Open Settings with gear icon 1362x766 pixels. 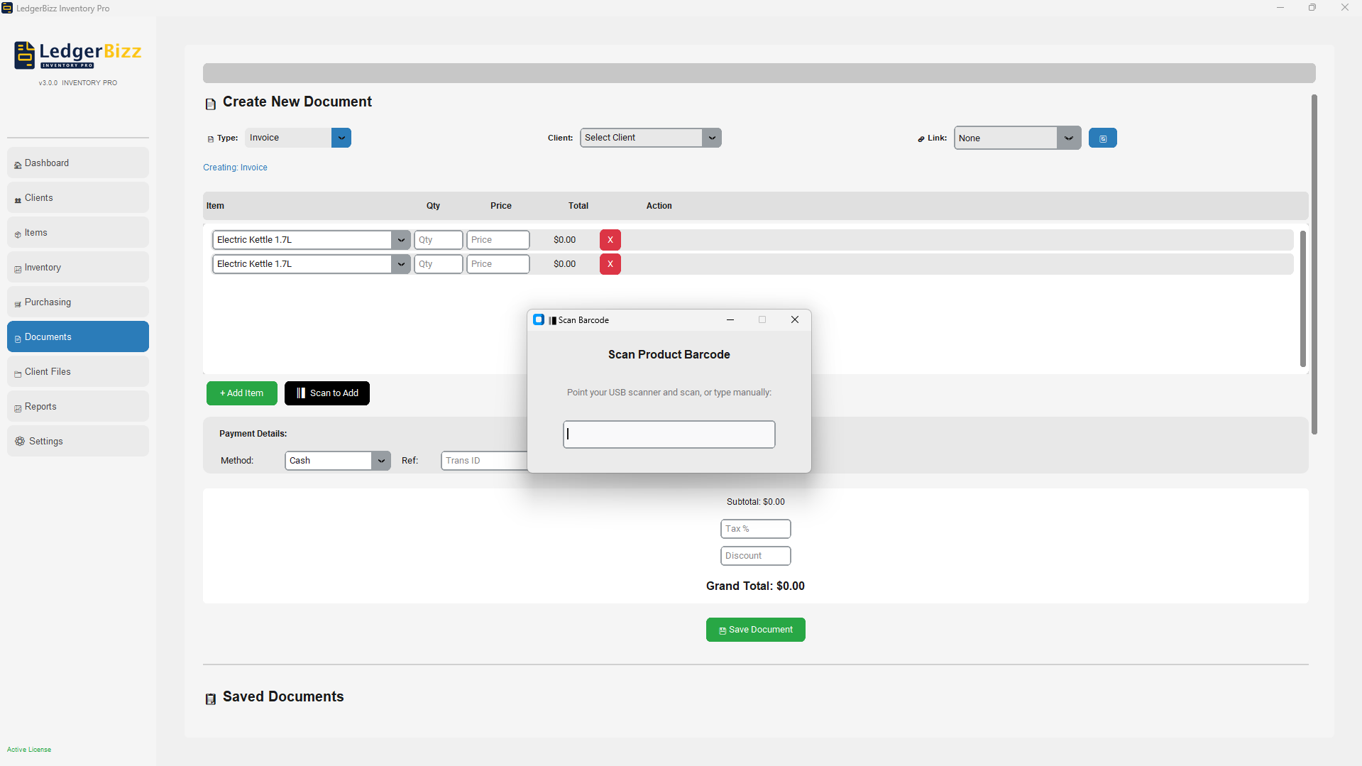78,442
